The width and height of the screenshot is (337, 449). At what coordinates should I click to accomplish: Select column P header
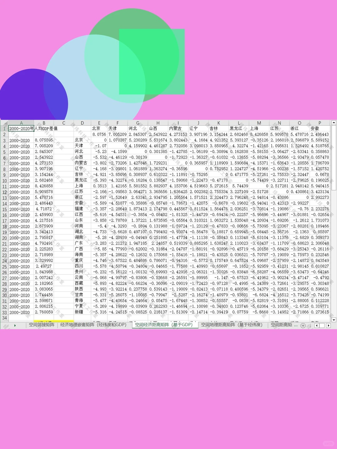click(320, 123)
